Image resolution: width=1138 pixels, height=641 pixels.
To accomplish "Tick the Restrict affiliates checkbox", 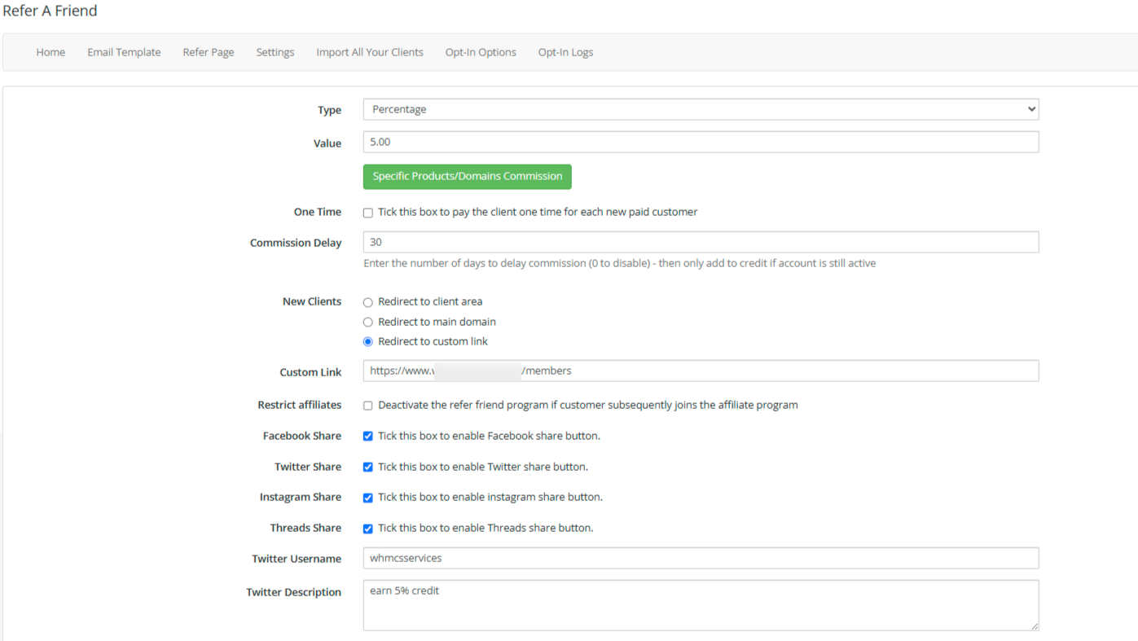I will 368,406.
